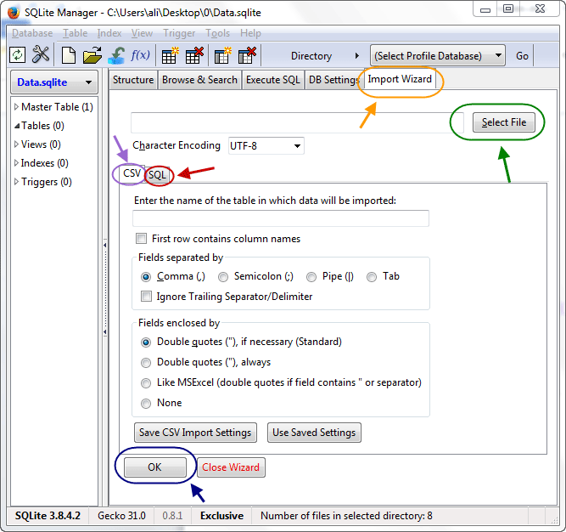Click the SQLite 3.8.4.2 status entry
This screenshot has height=532, width=566.
pyautogui.click(x=48, y=516)
